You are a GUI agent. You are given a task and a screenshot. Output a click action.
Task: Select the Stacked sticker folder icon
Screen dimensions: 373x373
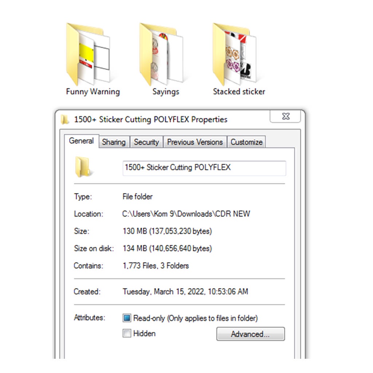point(235,54)
